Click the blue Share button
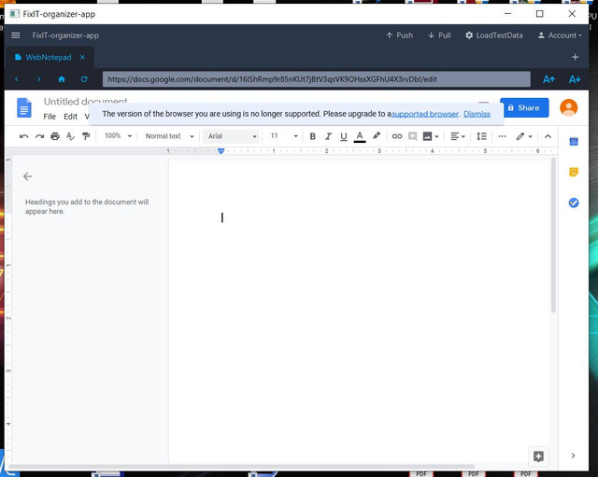Image resolution: width=598 pixels, height=477 pixels. tap(524, 108)
